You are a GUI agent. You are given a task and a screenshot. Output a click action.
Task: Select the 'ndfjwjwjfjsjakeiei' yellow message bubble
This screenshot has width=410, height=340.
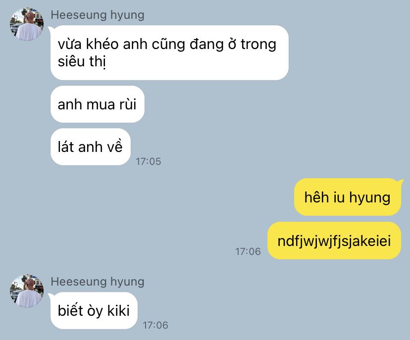[334, 241]
